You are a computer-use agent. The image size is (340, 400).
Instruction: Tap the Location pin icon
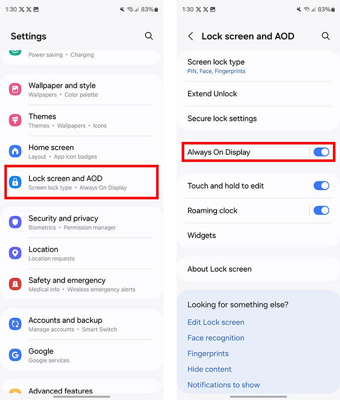click(15, 253)
